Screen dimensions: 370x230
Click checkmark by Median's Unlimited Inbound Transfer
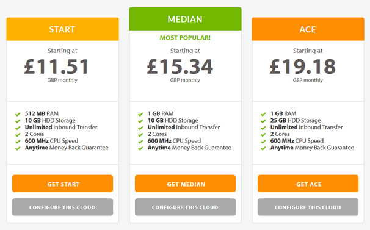pyautogui.click(x=140, y=128)
